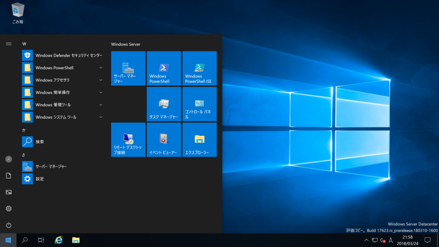Launch the Remote Desktop Connection tile
The height and width of the screenshot is (247, 439).
coord(128,139)
